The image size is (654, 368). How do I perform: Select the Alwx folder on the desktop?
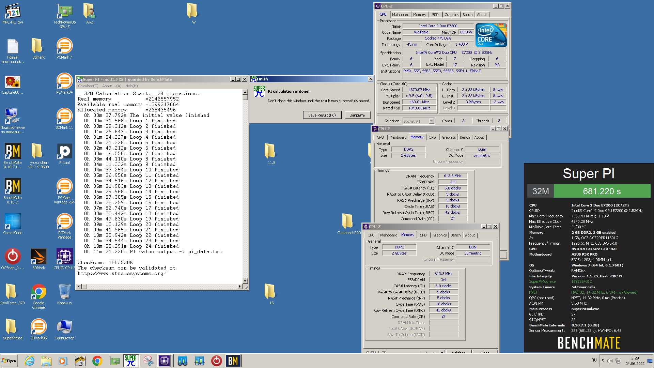coord(90,14)
